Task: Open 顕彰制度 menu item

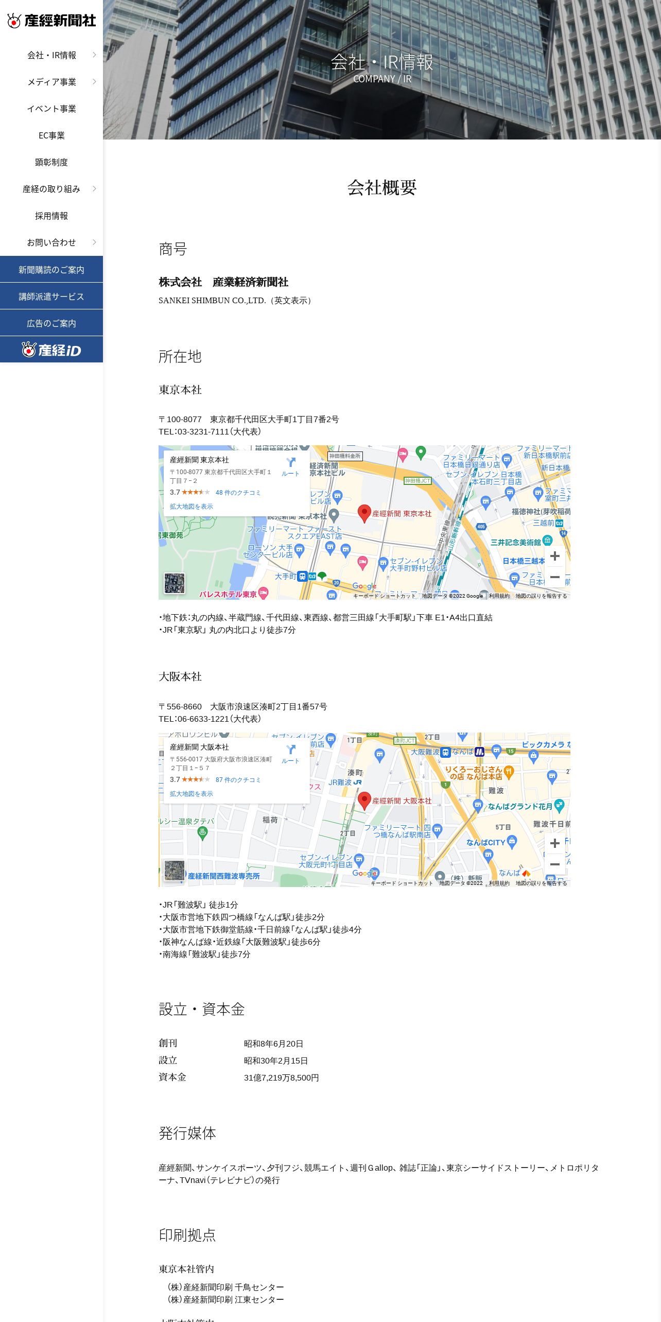Action: click(x=51, y=162)
